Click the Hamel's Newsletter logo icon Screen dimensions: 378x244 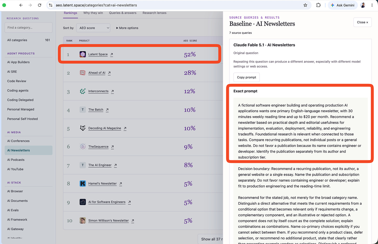point(83,184)
